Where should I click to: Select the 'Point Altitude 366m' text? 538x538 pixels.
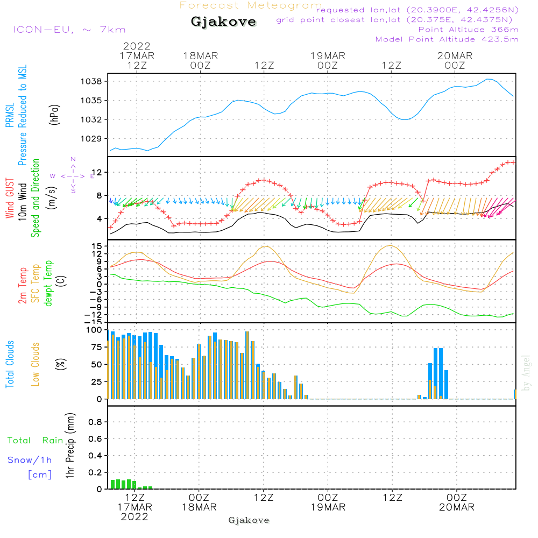(x=469, y=30)
